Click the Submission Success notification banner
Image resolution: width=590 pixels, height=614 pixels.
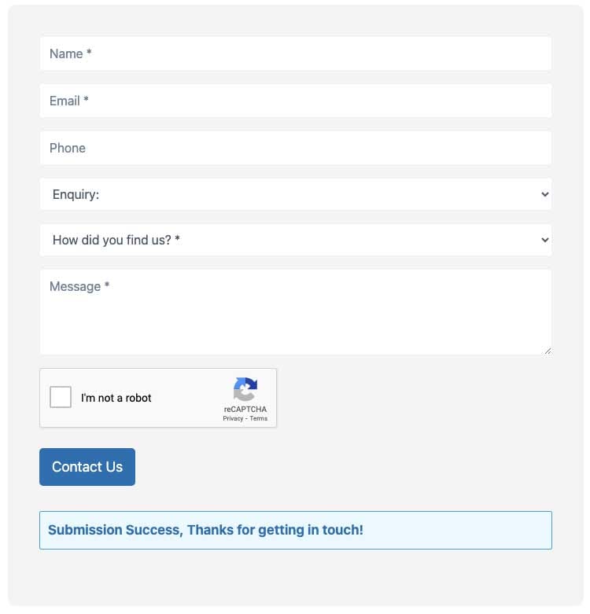295,530
